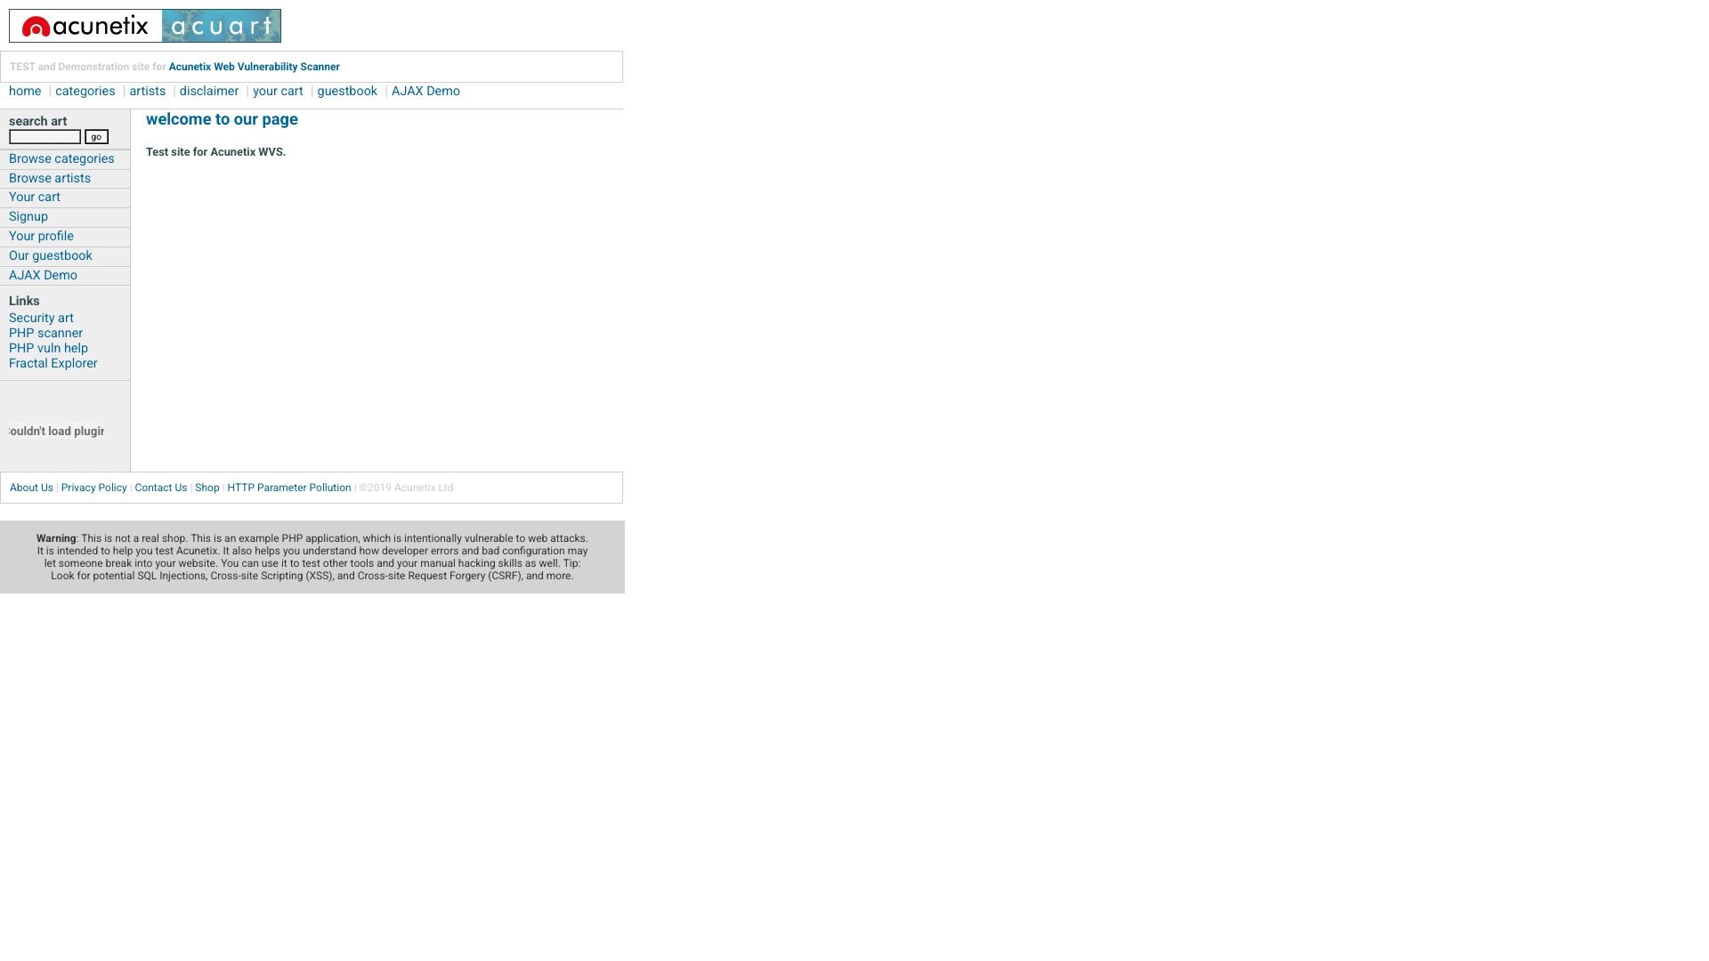Click the search art text field
The image size is (1709, 961).
click(x=45, y=137)
